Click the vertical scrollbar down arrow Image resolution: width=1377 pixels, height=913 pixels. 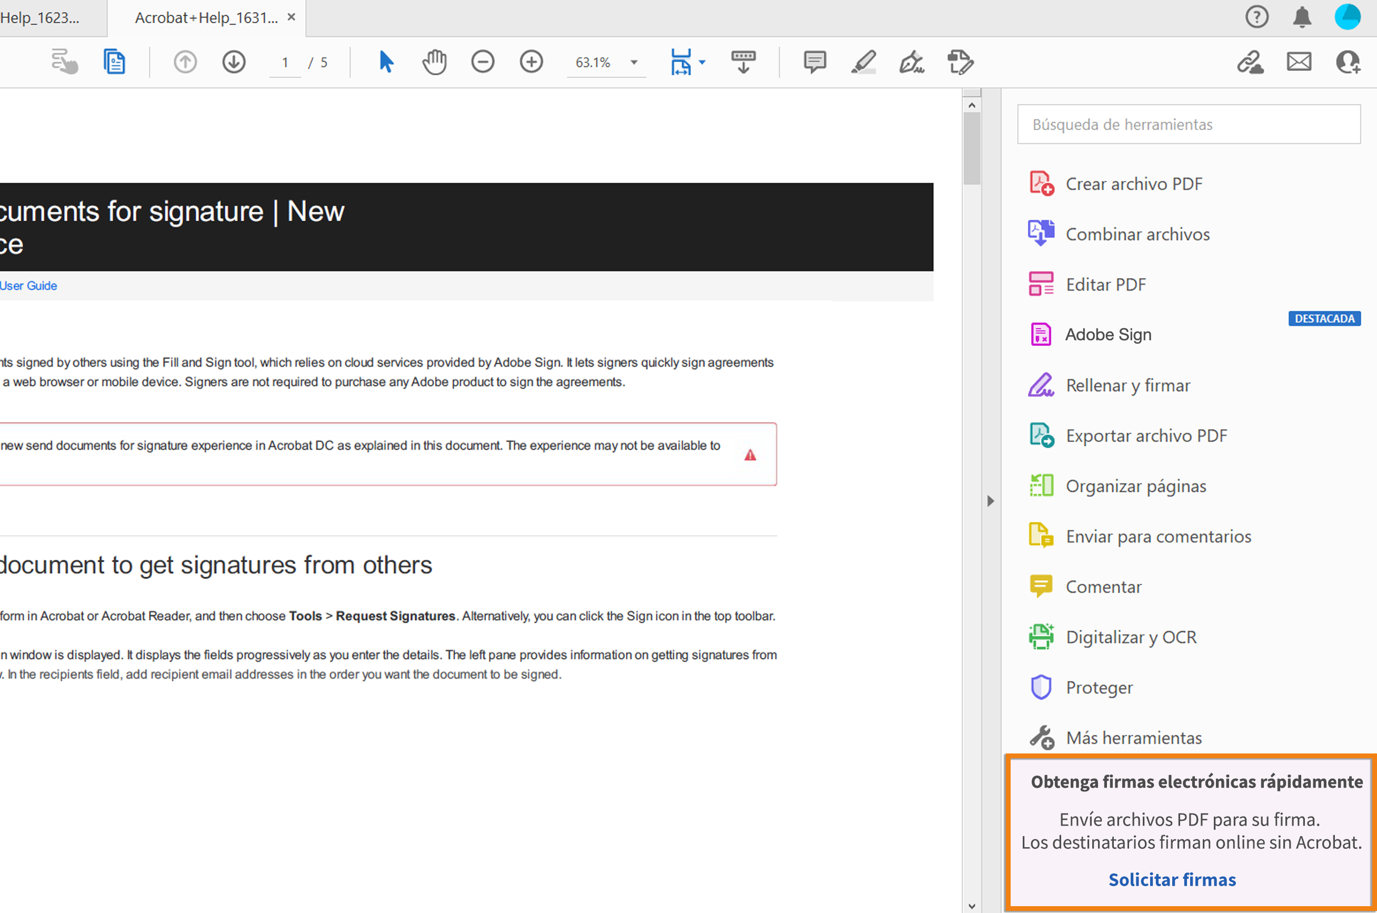(971, 906)
